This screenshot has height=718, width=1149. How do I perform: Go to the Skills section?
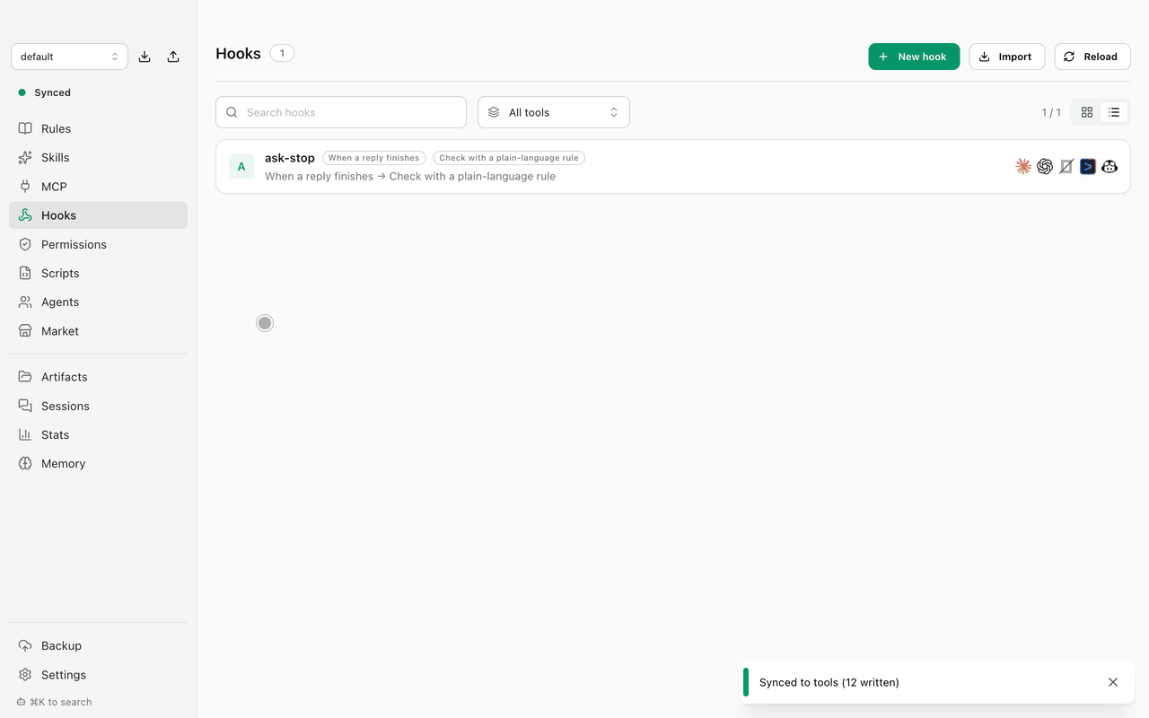98,157
